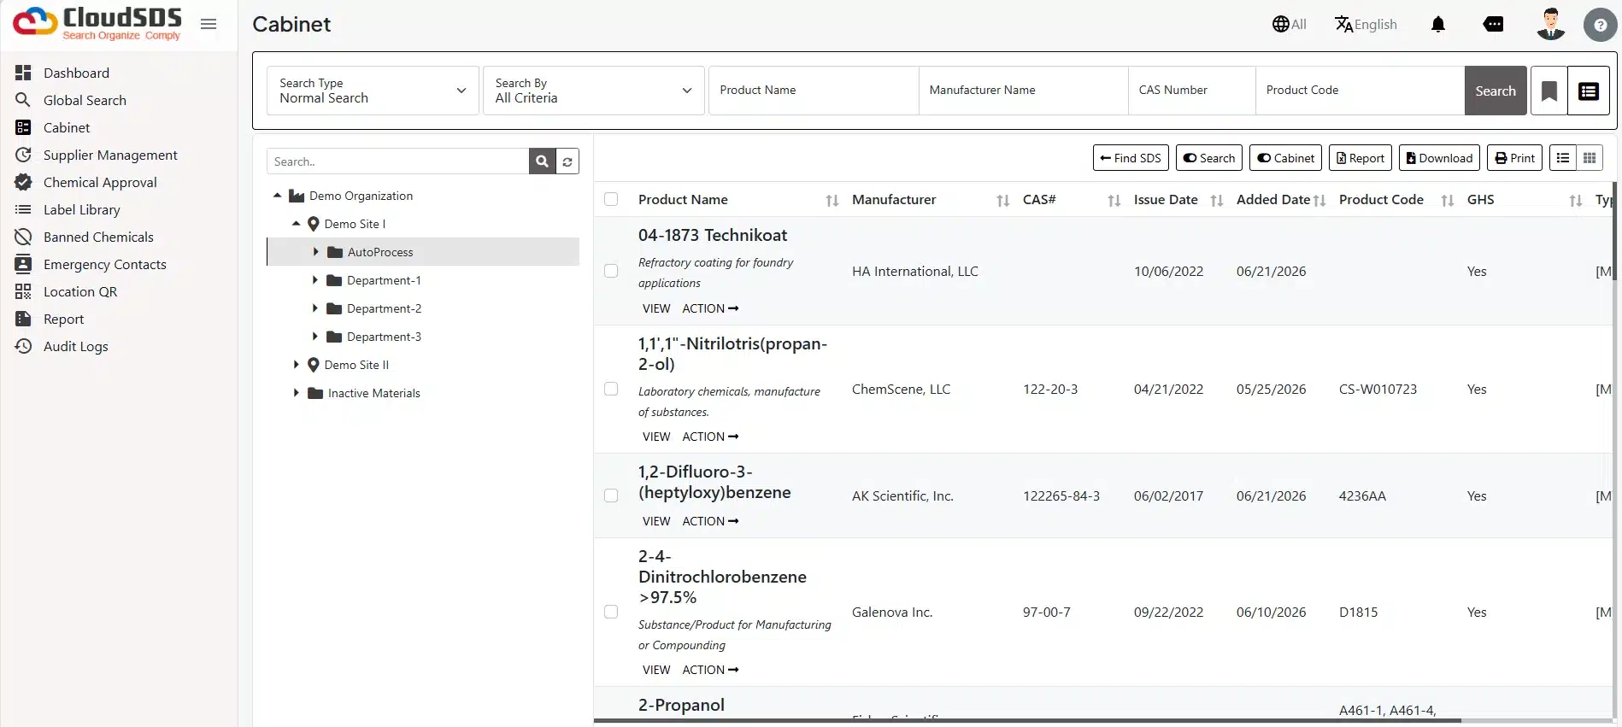Check the Nitrilotris(propan-2-ol) row checkbox
This screenshot has width=1622, height=727.
(611, 389)
